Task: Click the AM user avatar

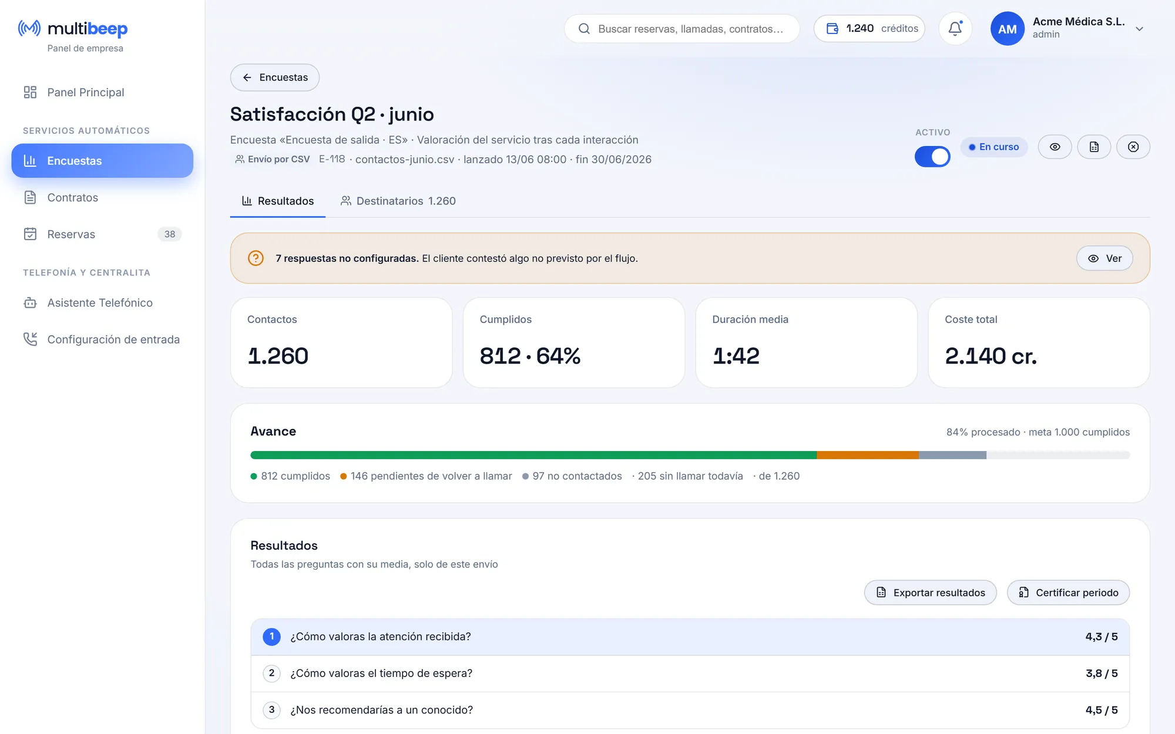Action: 1007,29
